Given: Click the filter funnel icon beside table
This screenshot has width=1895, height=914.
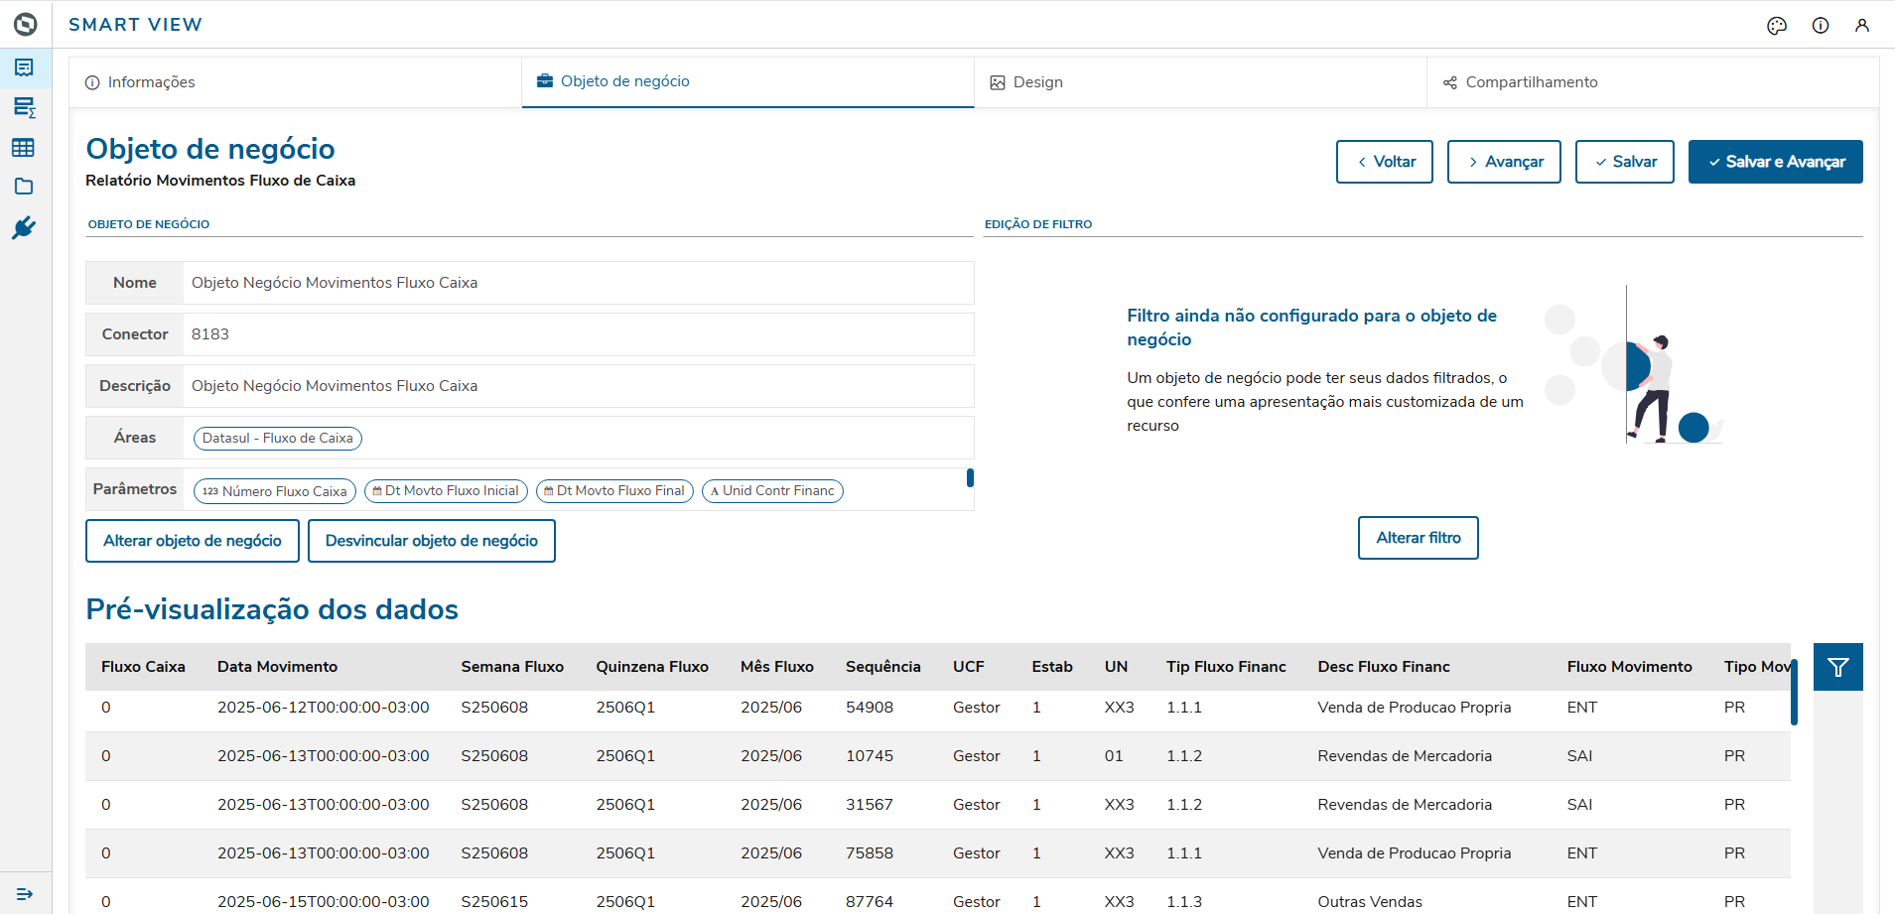Looking at the screenshot, I should tap(1837, 667).
